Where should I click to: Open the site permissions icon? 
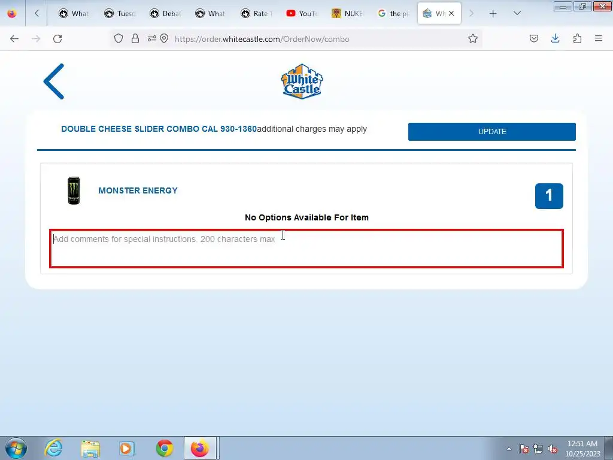[x=151, y=39]
